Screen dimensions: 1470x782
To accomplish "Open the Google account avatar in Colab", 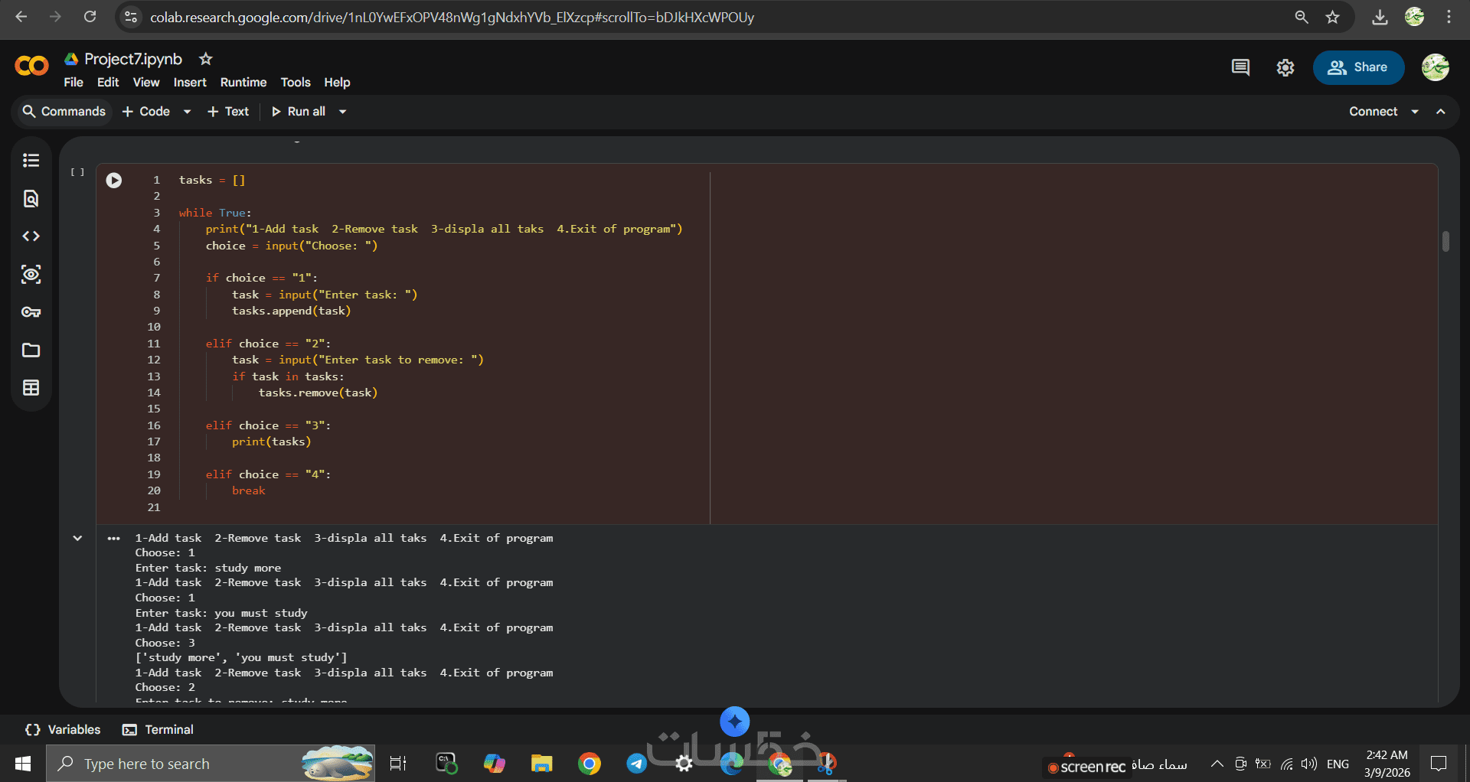I will (1436, 67).
